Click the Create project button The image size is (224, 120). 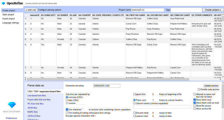[x=213, y=10]
